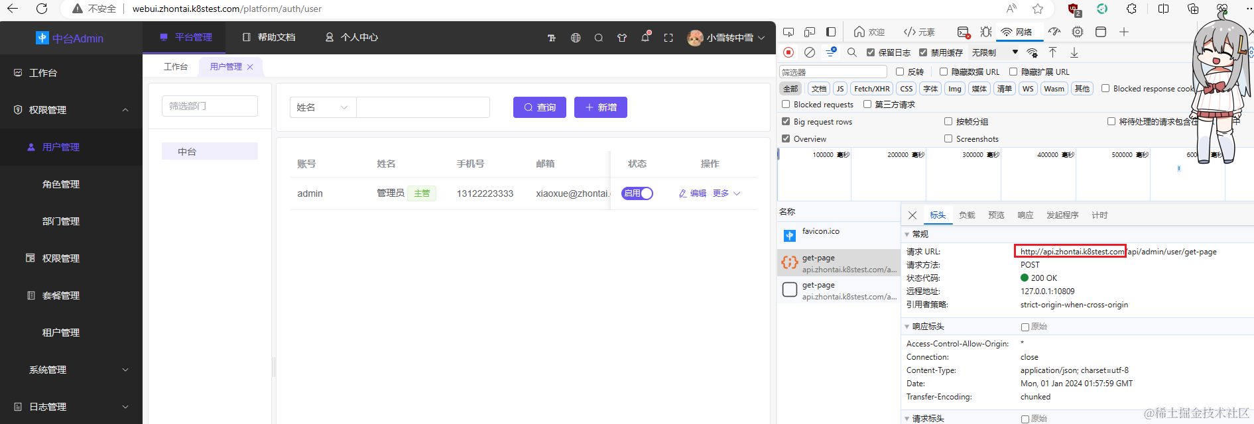The width and height of the screenshot is (1254, 424).
Task: Click the 查询 button
Action: (x=540, y=107)
